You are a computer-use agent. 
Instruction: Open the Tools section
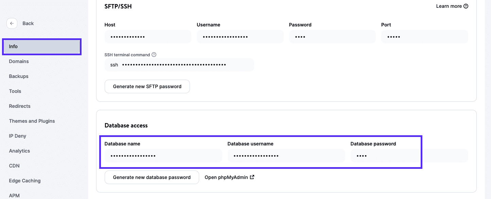(x=15, y=91)
